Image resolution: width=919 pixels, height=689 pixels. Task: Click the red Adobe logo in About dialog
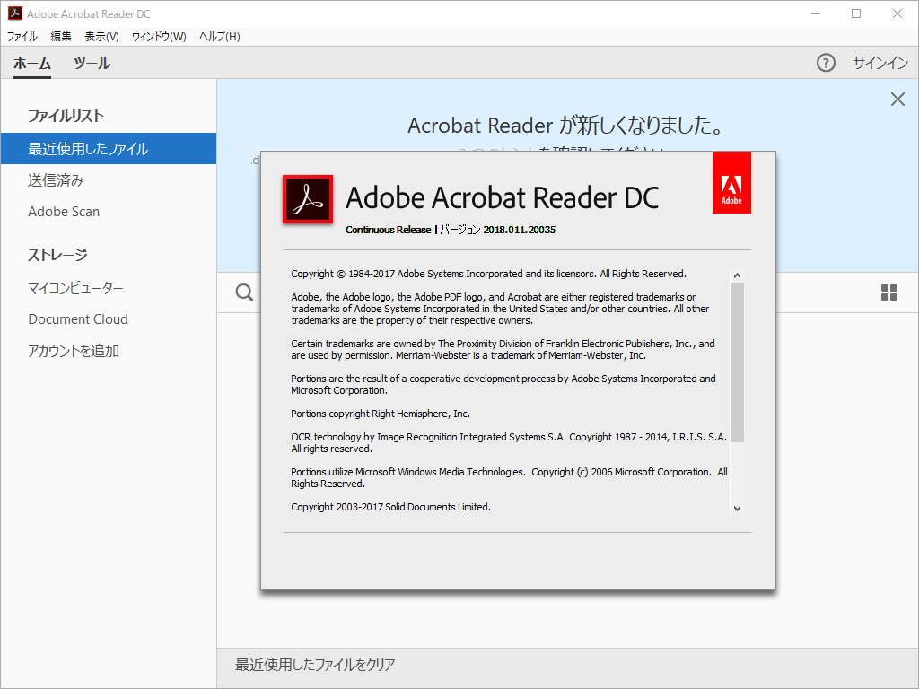tap(731, 182)
